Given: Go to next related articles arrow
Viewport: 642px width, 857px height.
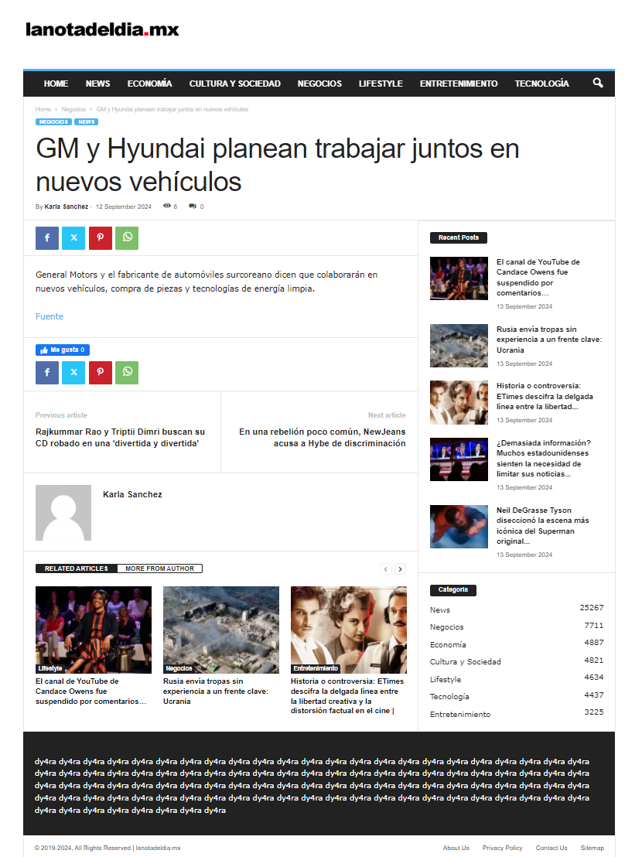Looking at the screenshot, I should 400,569.
